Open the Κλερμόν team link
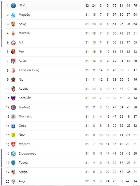 tap(25, 98)
